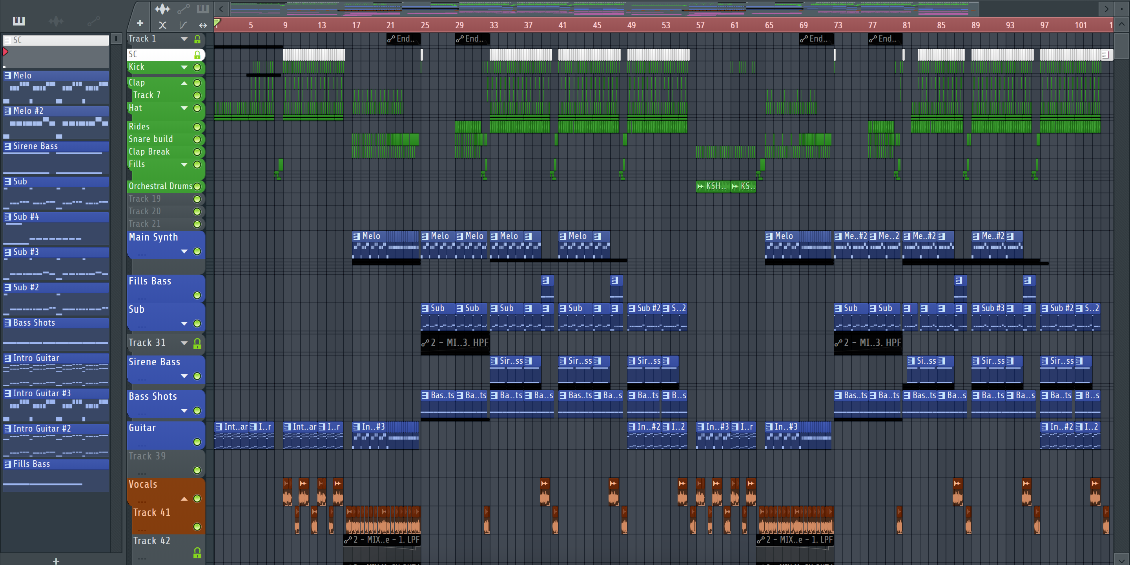Expand the Hat track group arrow
1130x565 pixels.
tap(184, 108)
